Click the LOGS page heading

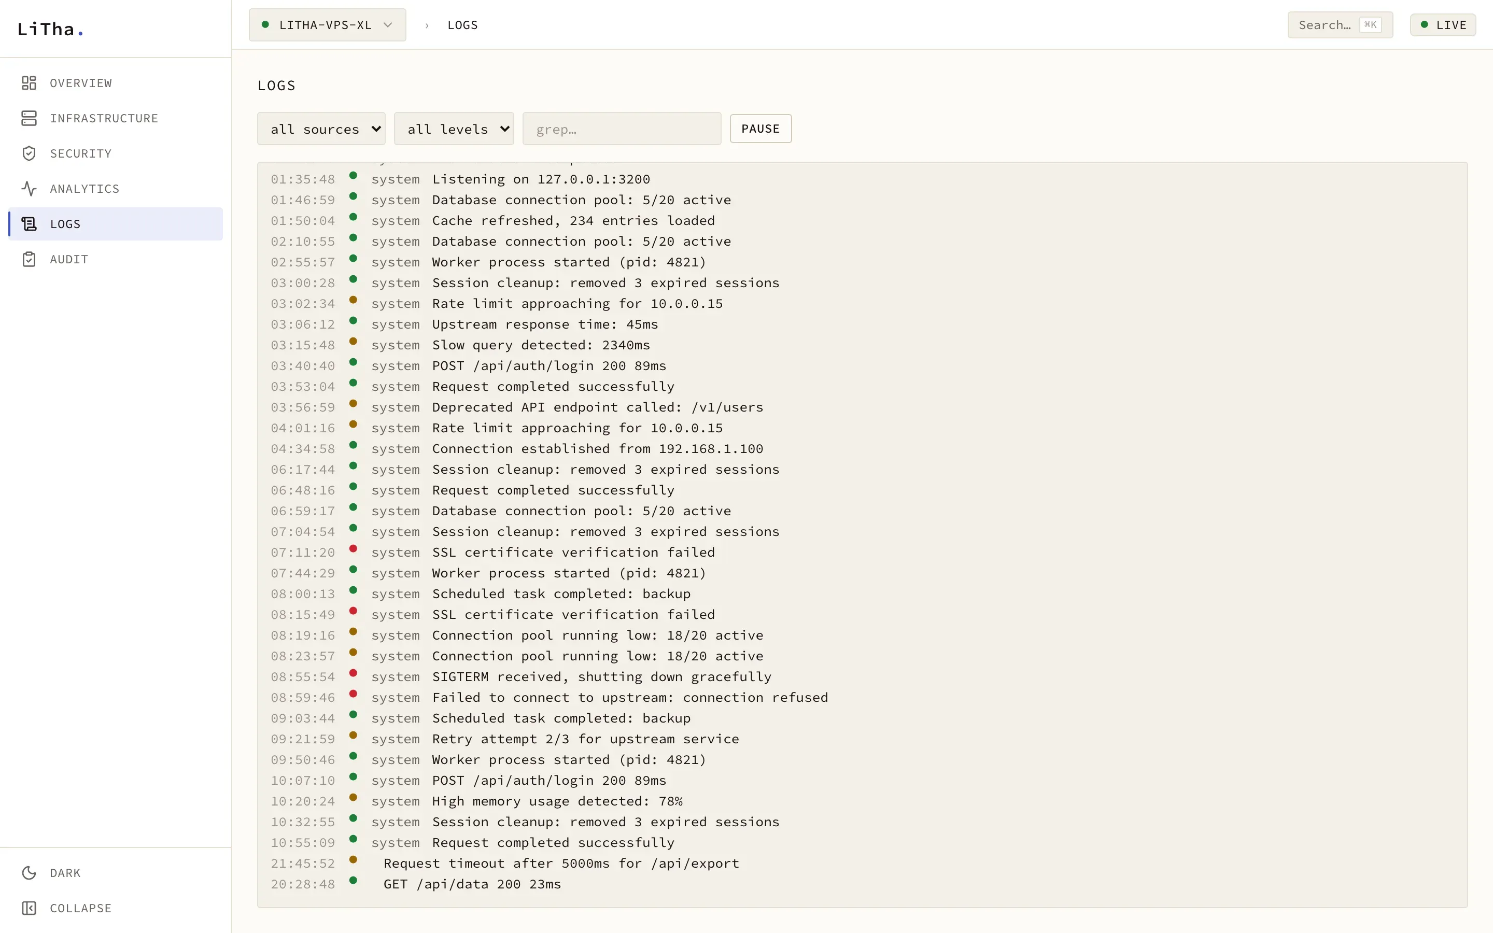[x=277, y=86]
